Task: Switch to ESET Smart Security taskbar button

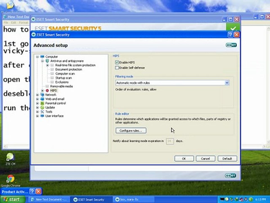Action: point(91,200)
